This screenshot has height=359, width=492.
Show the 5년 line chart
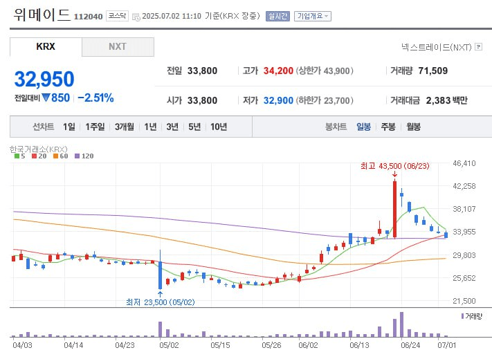[x=194, y=127]
